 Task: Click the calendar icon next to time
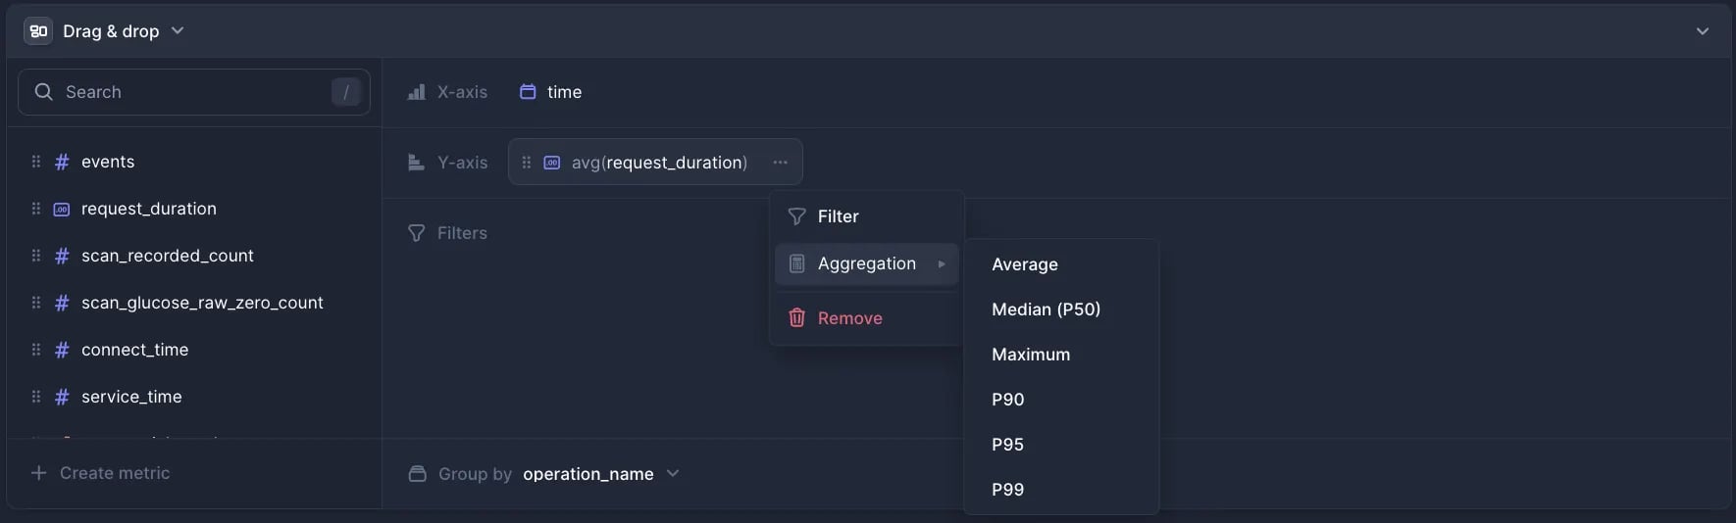[x=528, y=92]
